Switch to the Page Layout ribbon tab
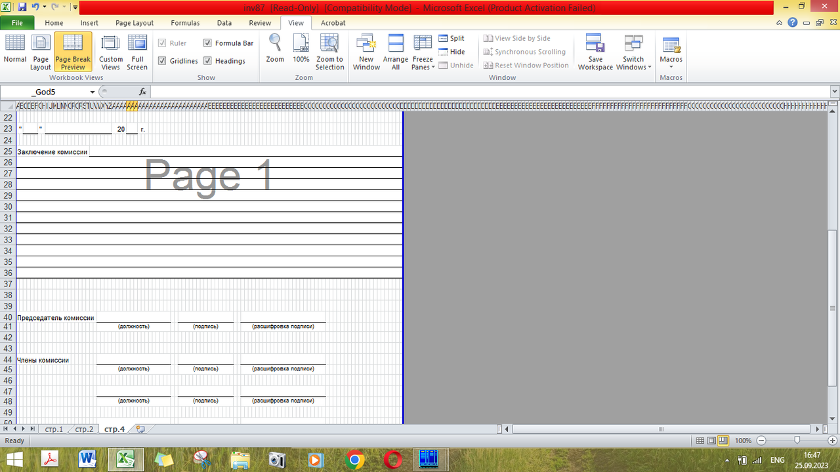This screenshot has width=840, height=472. [x=135, y=22]
